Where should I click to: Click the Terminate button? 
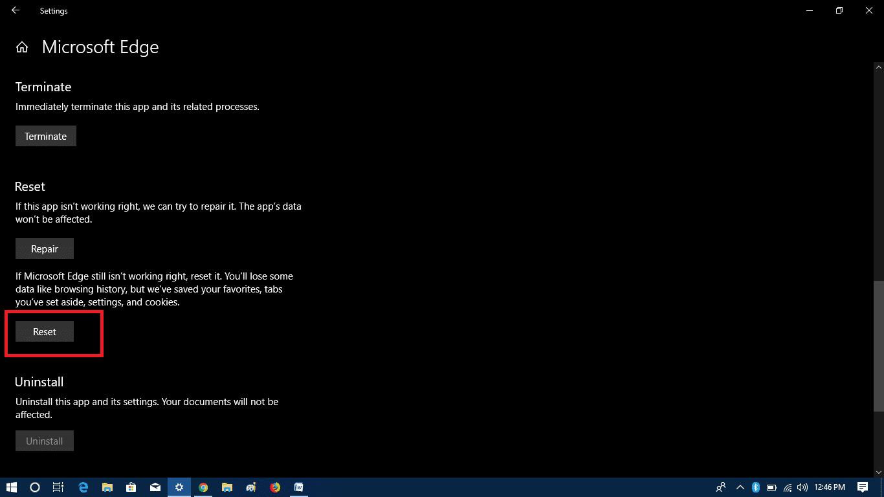click(46, 136)
